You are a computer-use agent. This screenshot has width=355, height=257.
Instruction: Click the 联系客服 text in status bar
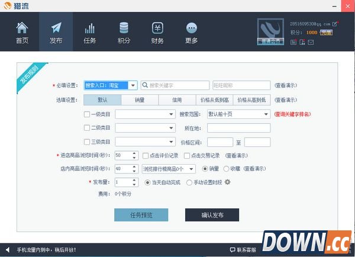tap(246, 250)
